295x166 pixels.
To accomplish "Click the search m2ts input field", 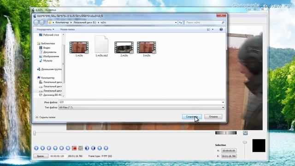I will click(x=203, y=23).
